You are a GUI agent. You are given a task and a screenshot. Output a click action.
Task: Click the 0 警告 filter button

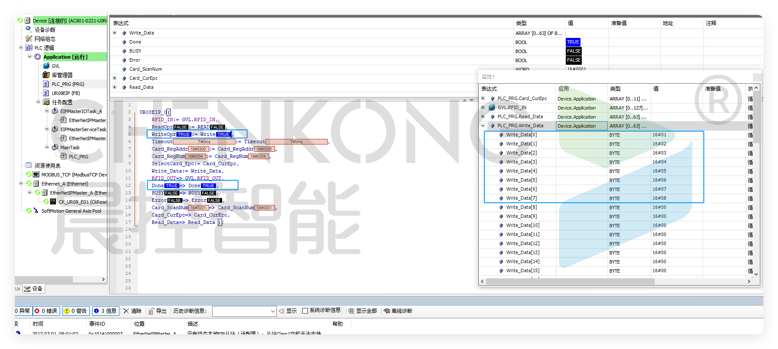76,311
